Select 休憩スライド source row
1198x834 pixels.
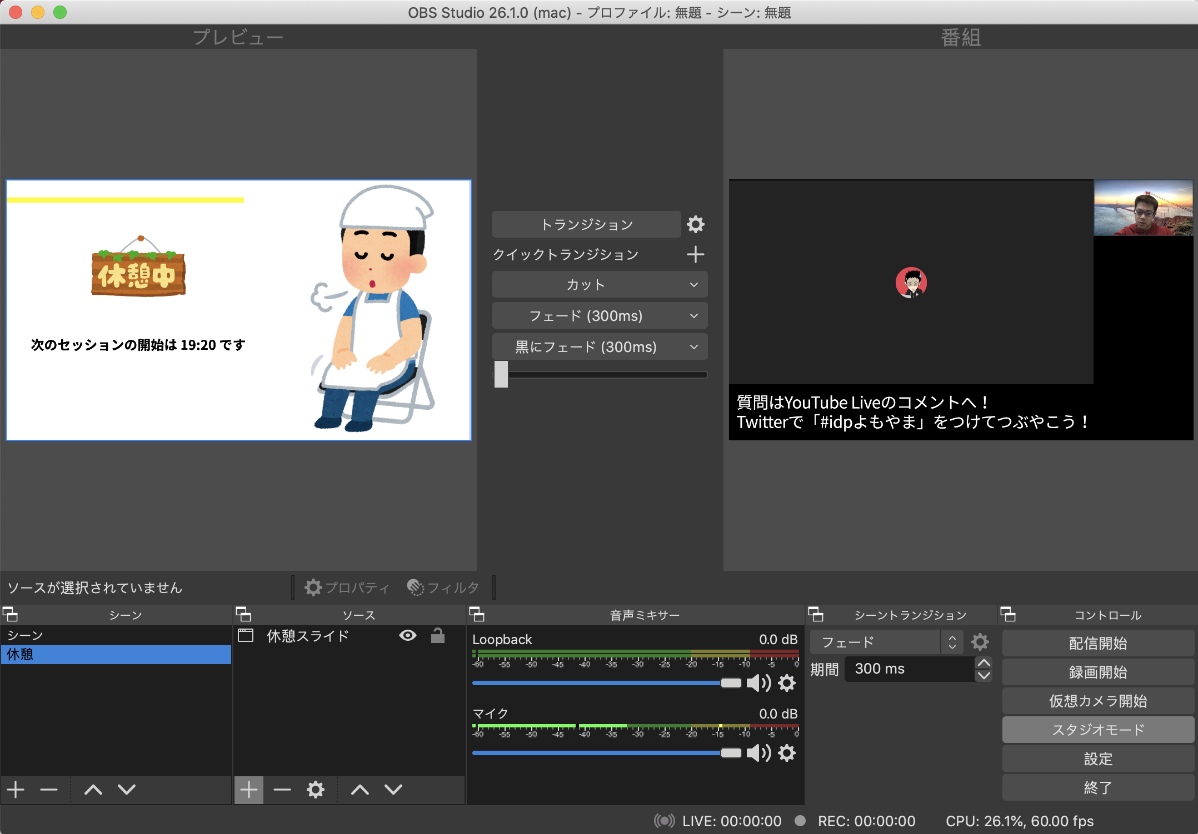click(x=349, y=635)
